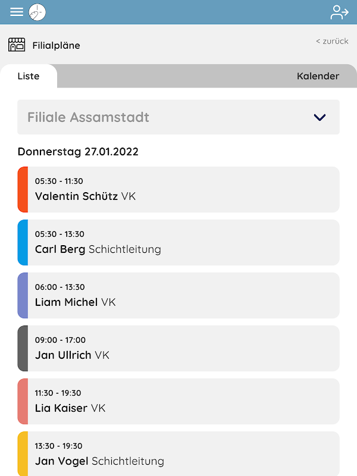The width and height of the screenshot is (357, 476).
Task: Switch to the Kalender tab
Action: 318,76
